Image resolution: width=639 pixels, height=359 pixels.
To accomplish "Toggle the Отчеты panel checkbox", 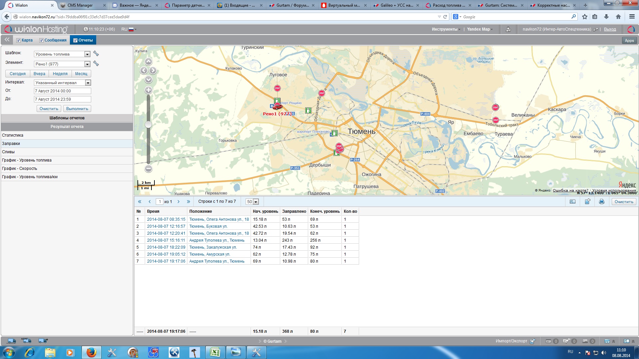I will [76, 41].
